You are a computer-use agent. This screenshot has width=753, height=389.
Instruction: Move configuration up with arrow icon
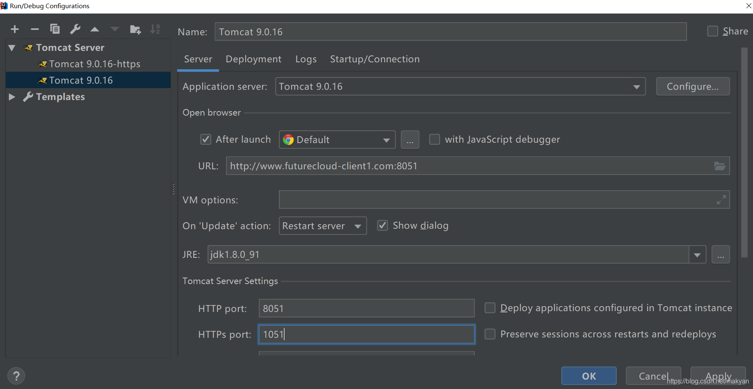tap(95, 29)
